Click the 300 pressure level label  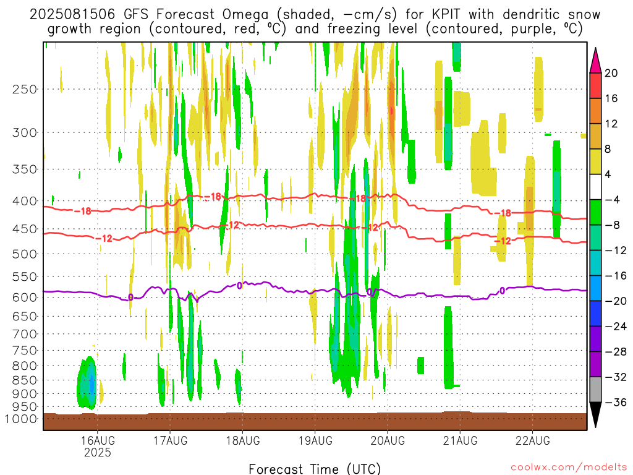pos(25,132)
